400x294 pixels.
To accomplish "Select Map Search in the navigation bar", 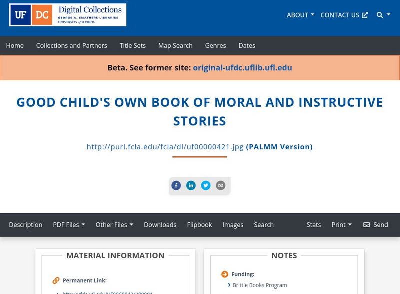I will coord(175,45).
